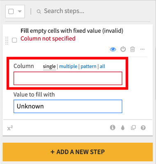This screenshot has height=164, width=156.
Task: Tick the select-all steps checkbox
Action: [11, 12]
